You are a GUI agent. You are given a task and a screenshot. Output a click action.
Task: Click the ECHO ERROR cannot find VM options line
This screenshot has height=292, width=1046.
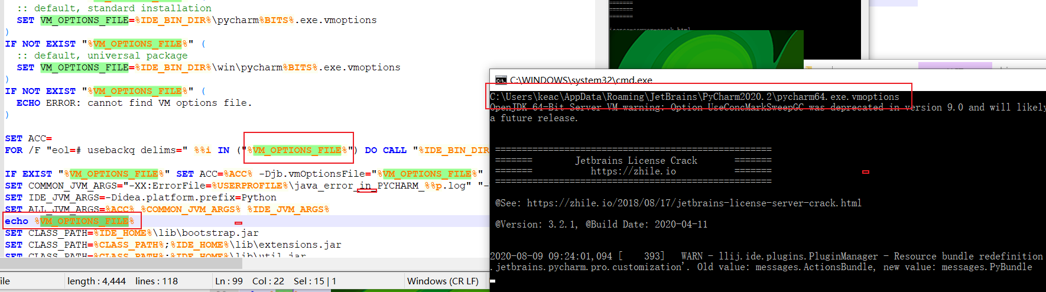point(134,103)
